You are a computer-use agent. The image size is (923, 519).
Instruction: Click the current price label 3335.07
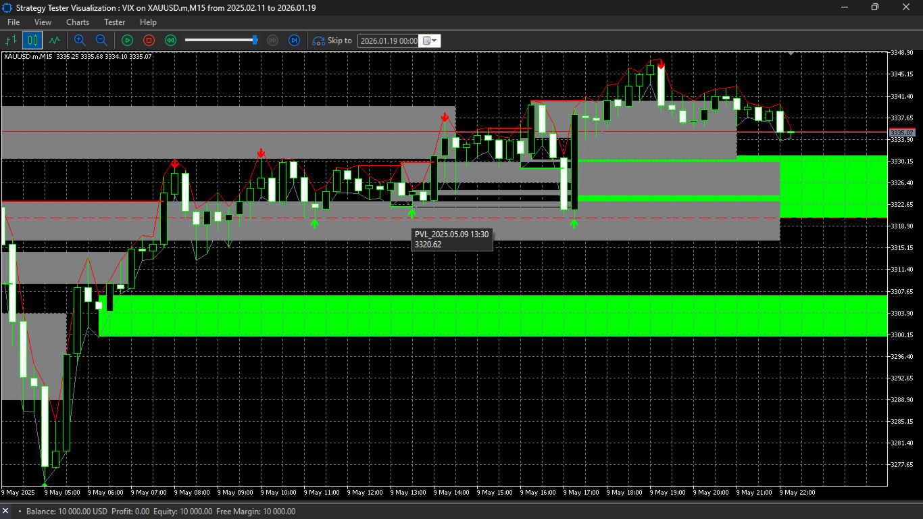coord(902,132)
